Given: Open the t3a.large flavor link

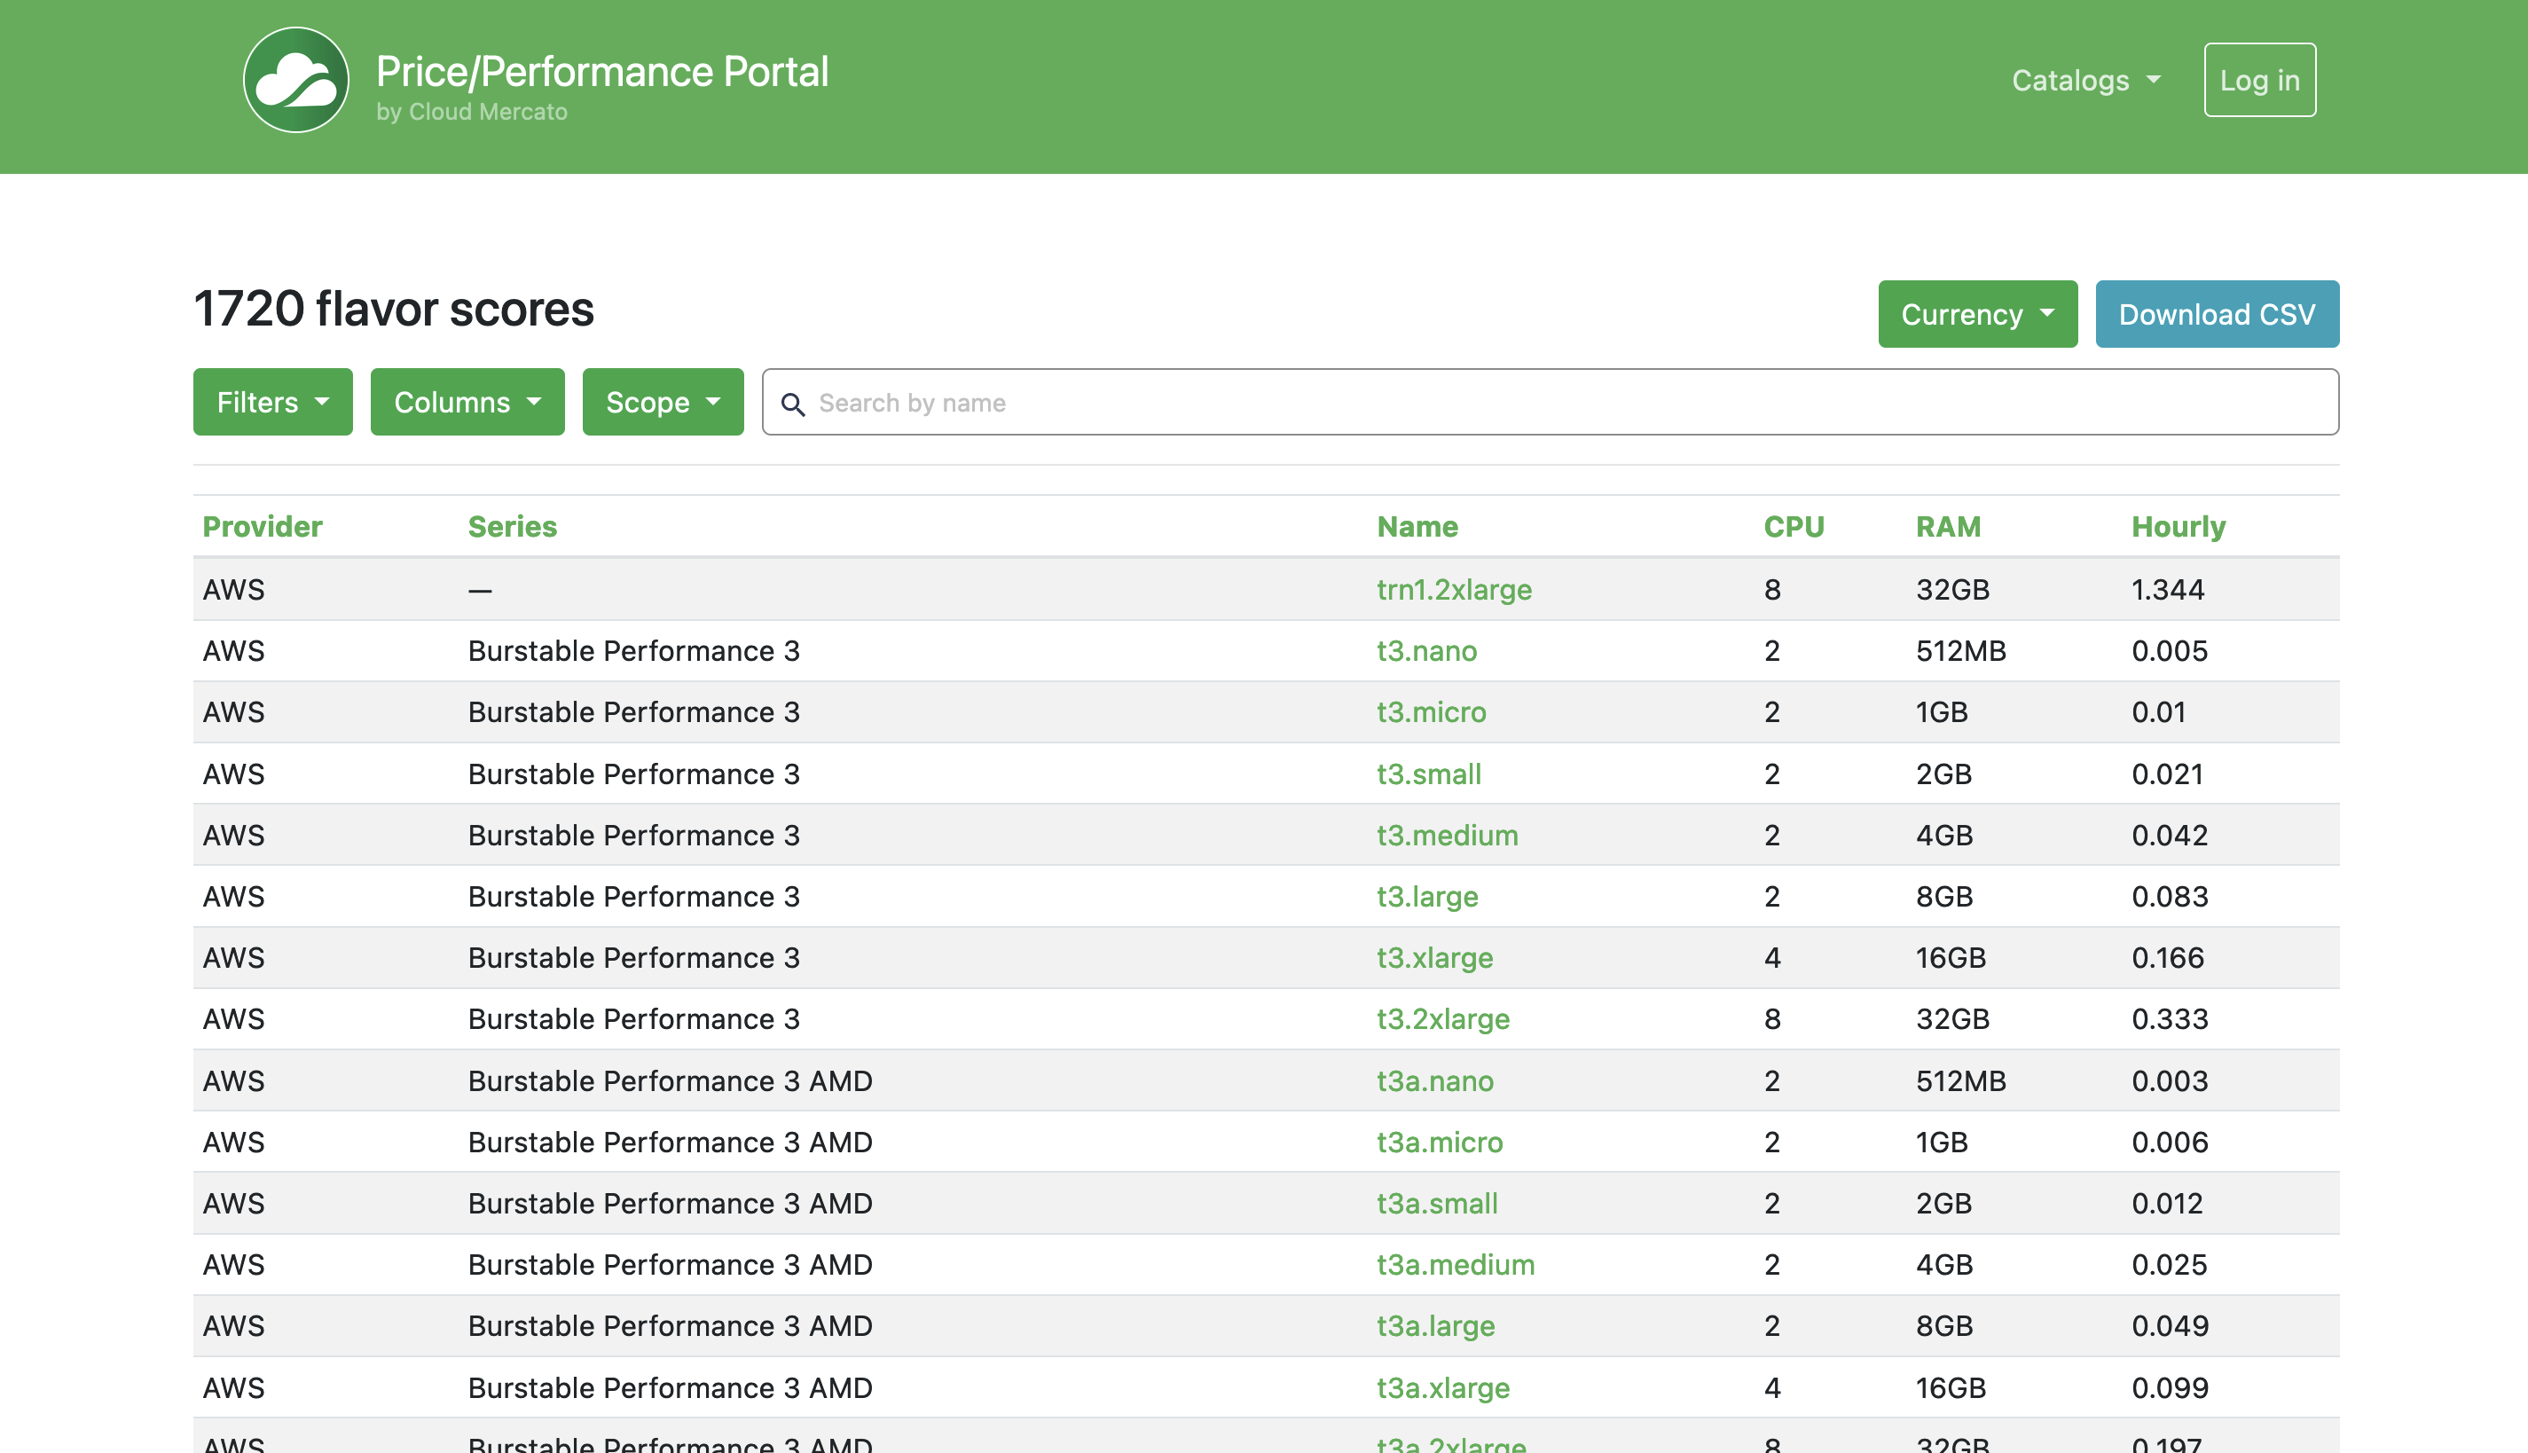Looking at the screenshot, I should (1435, 1325).
